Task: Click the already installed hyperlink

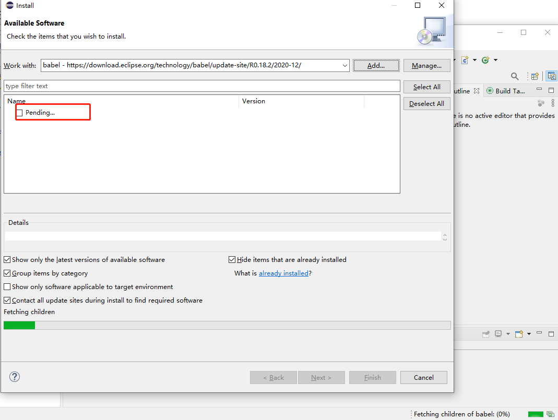Action: click(283, 273)
